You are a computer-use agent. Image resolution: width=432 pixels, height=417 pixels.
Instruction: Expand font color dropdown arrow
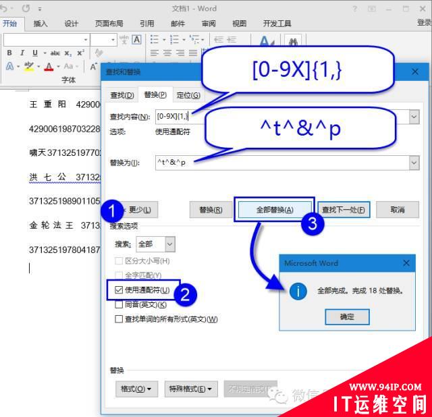point(58,66)
